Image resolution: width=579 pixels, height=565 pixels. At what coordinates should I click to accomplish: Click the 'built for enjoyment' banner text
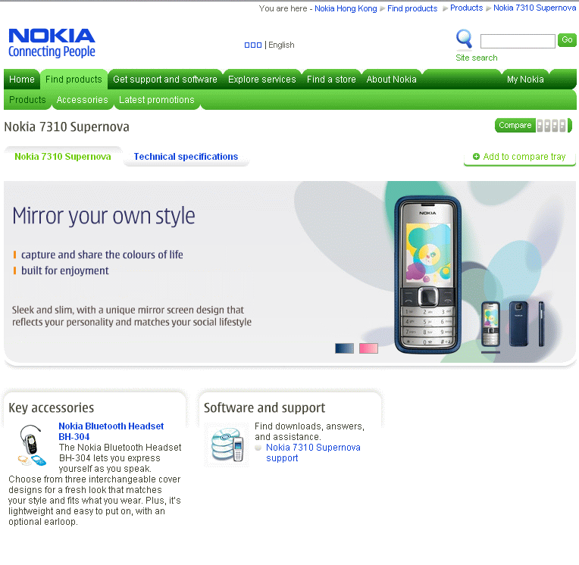tap(65, 270)
